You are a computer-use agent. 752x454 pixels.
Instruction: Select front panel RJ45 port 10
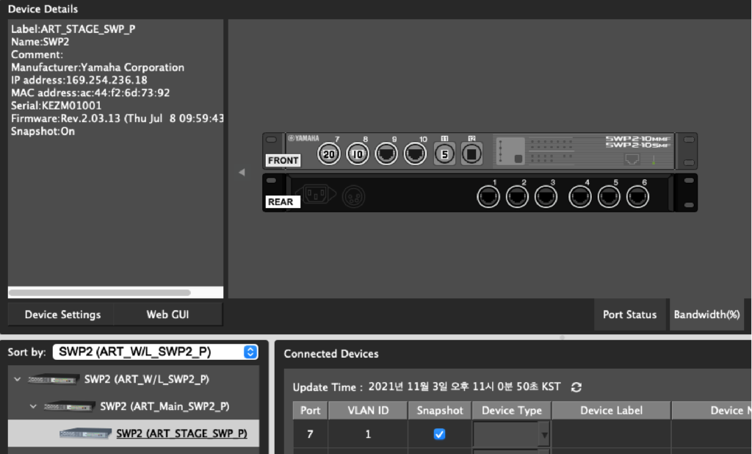click(415, 154)
